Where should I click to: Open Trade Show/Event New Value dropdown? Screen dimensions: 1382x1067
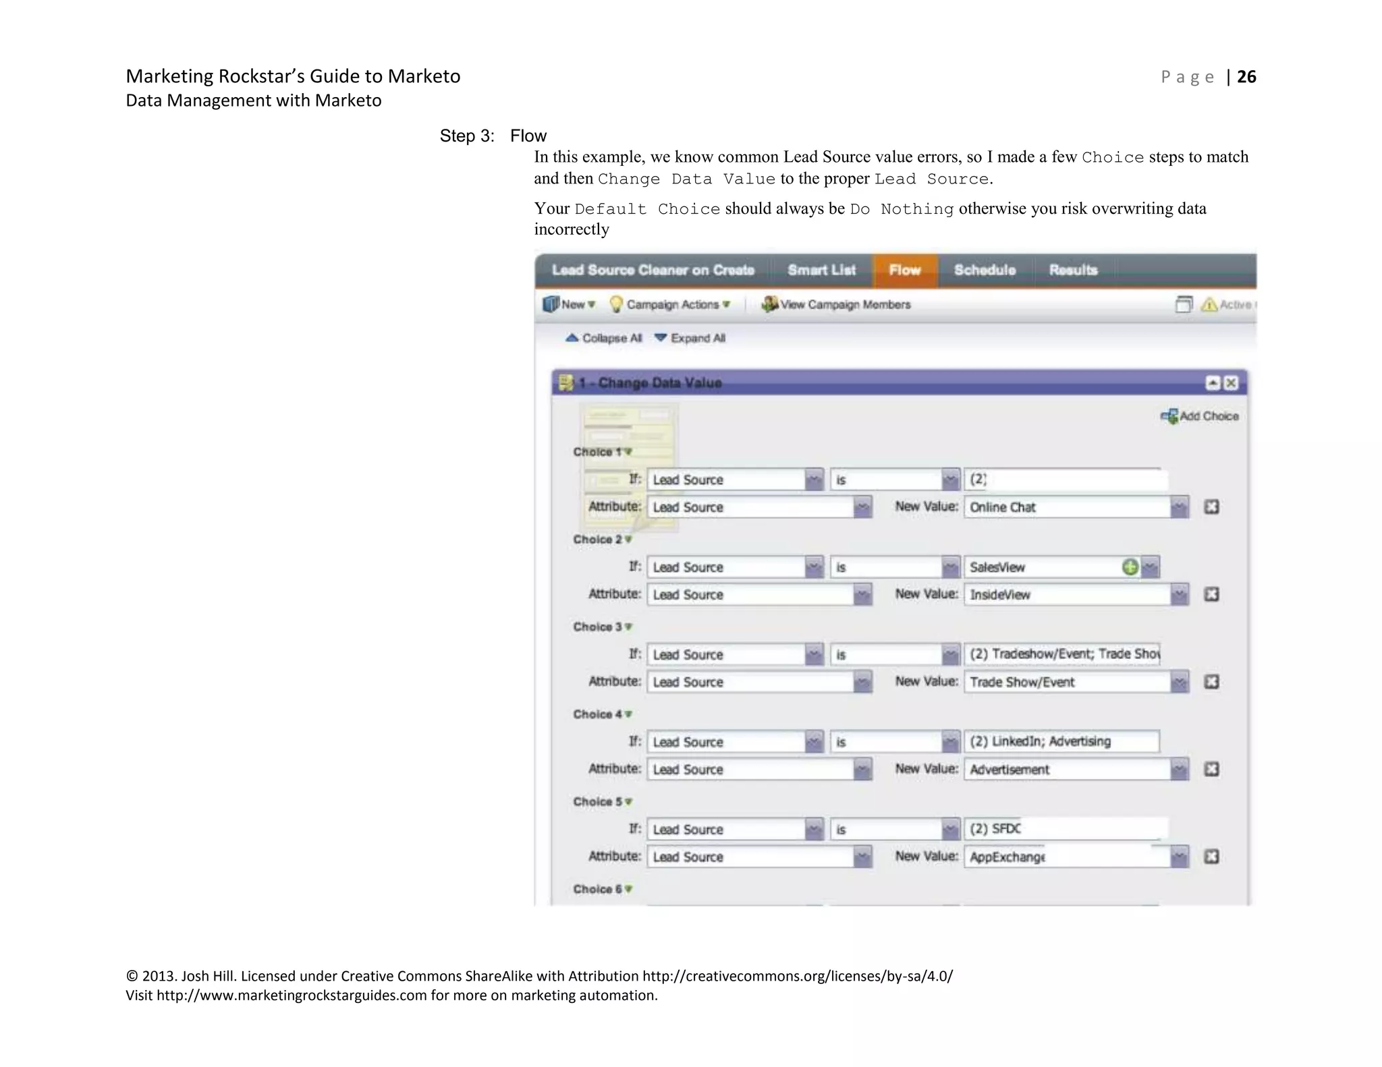point(1179,682)
